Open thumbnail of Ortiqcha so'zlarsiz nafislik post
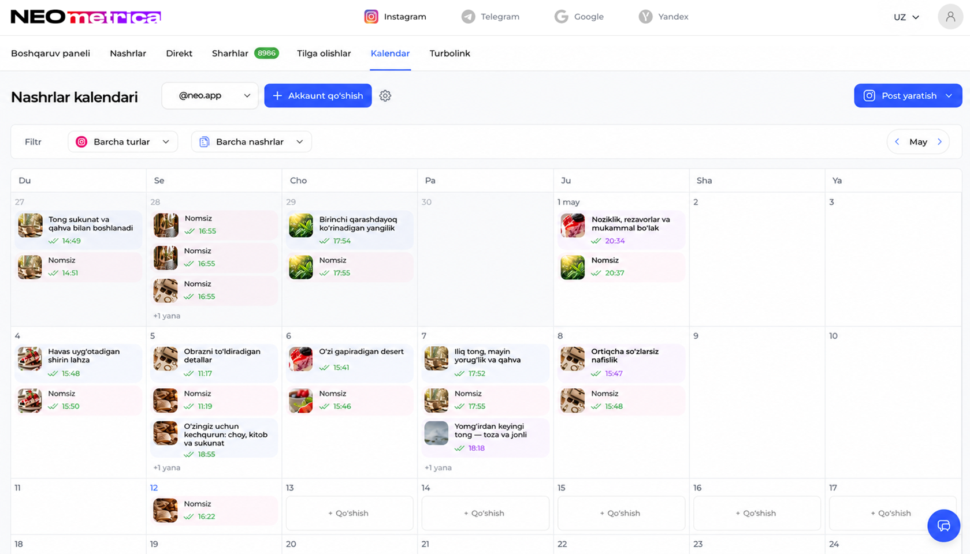Screen dimensions: 970x554 [x=573, y=358]
